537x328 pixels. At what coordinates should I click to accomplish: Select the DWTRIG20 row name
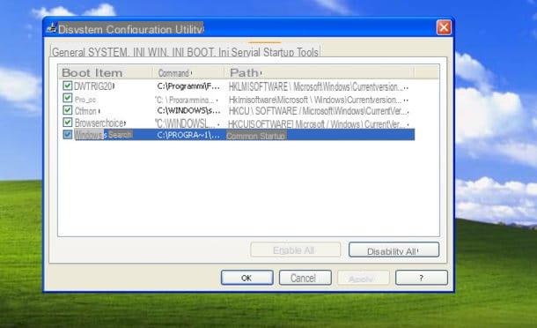[94, 86]
